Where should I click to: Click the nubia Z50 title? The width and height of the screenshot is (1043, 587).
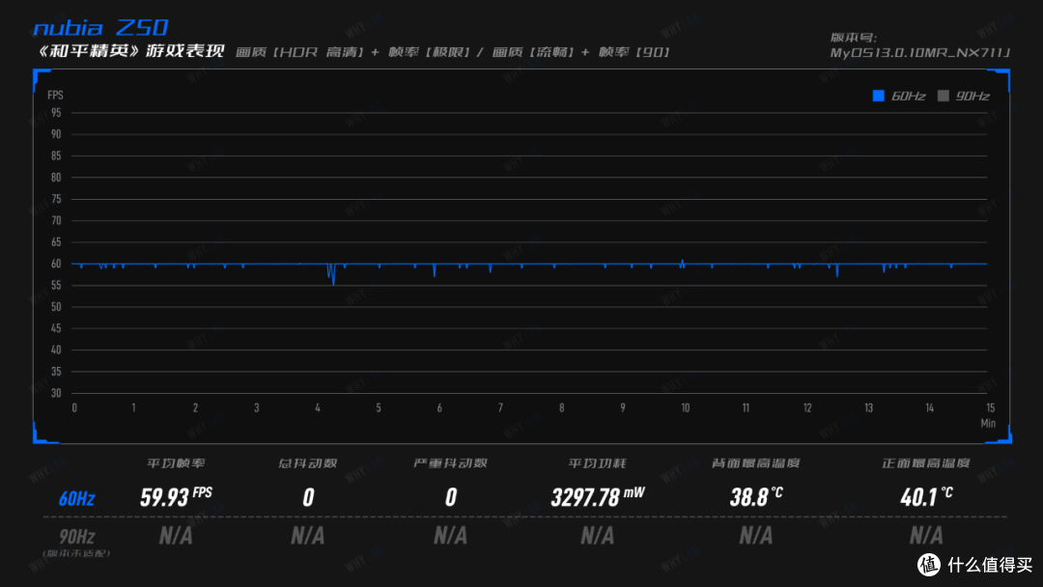100,28
